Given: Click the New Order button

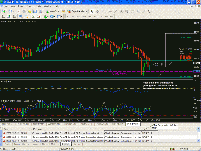Looking at the screenshot, I should click(53, 11).
